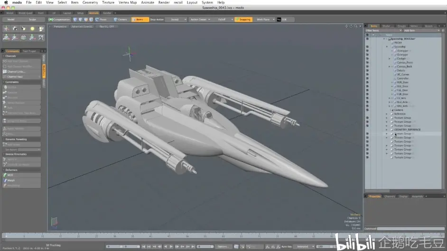447x251 pixels.
Task: Click Sculpt button under layout tabs
Action: coord(32,19)
